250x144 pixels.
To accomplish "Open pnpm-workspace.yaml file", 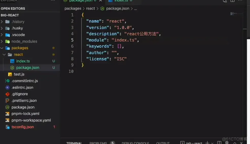I will (x=31, y=120).
